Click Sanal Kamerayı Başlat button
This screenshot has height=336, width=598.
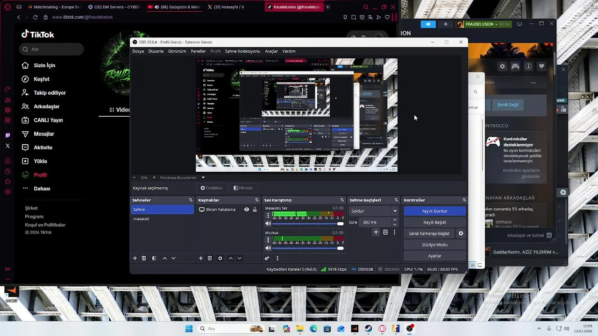(x=429, y=233)
